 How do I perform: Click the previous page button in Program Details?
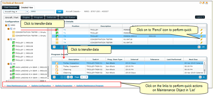[x=65, y=77]
